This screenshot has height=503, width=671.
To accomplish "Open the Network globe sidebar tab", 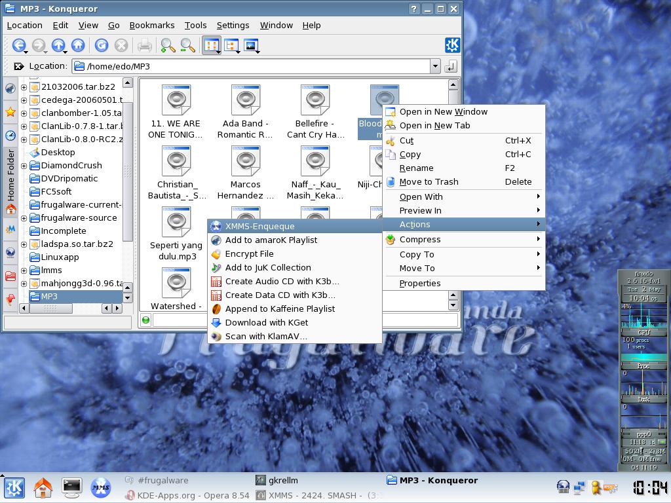I will [10, 253].
